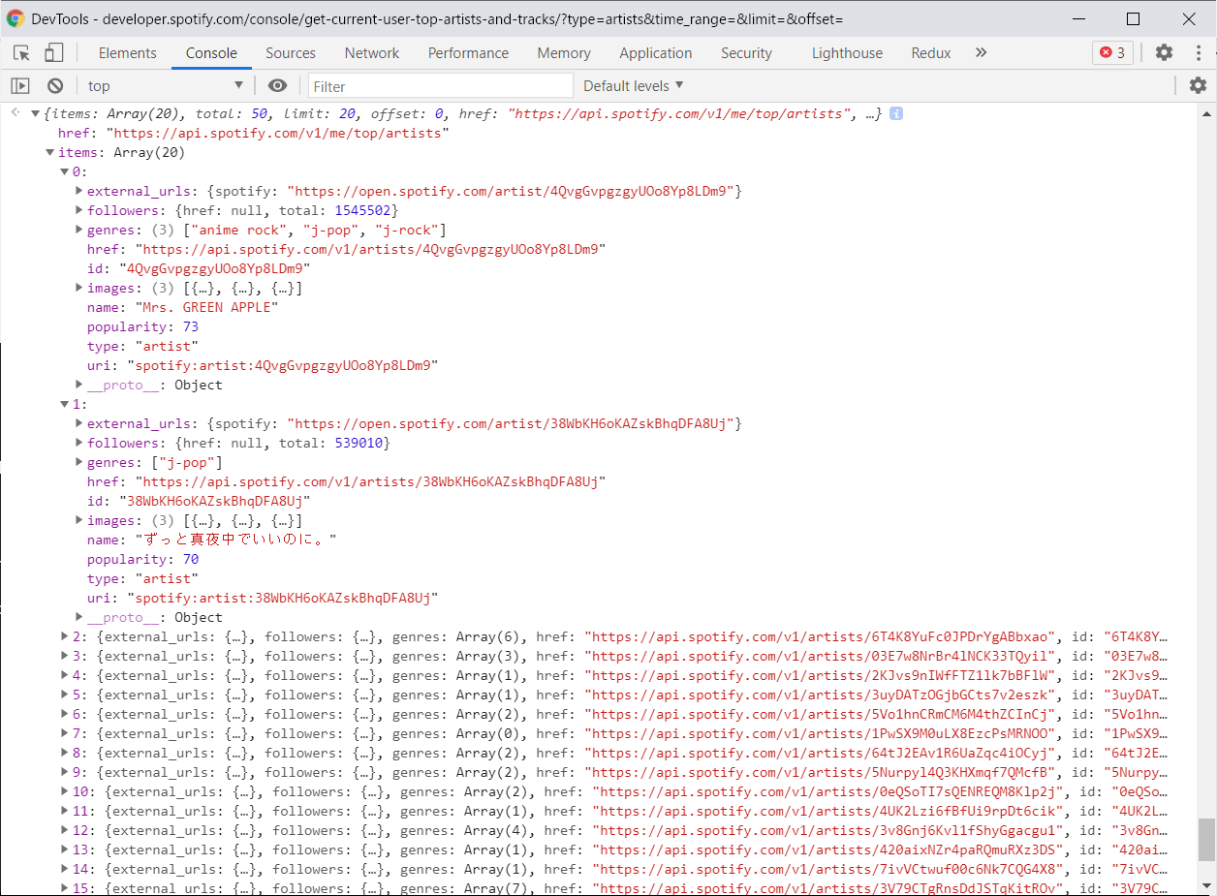The height and width of the screenshot is (896, 1217).
Task: Toggle the device toolbar icon
Action: coord(54,53)
